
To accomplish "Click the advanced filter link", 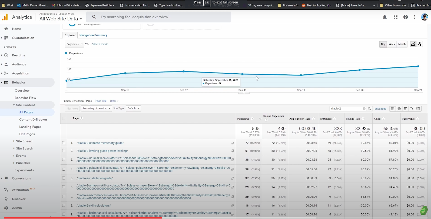I will pyautogui.click(x=380, y=109).
